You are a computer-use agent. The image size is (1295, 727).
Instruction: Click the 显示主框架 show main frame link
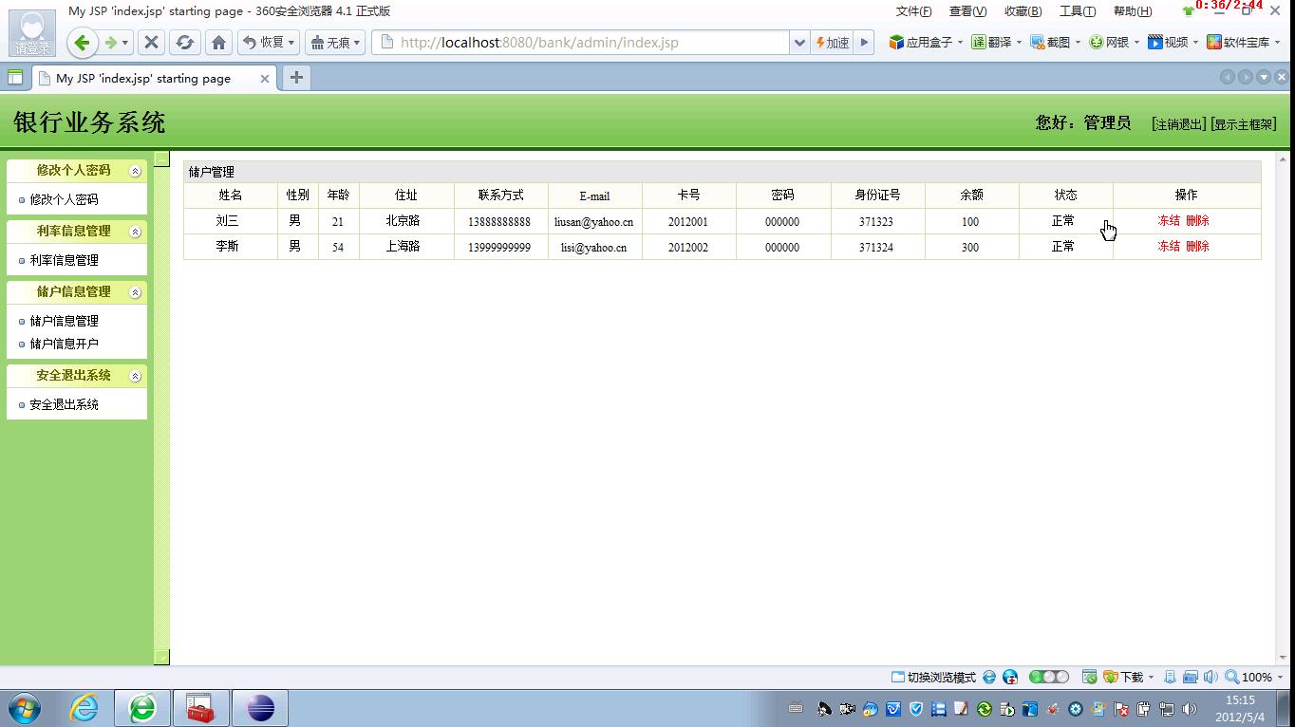(x=1244, y=124)
